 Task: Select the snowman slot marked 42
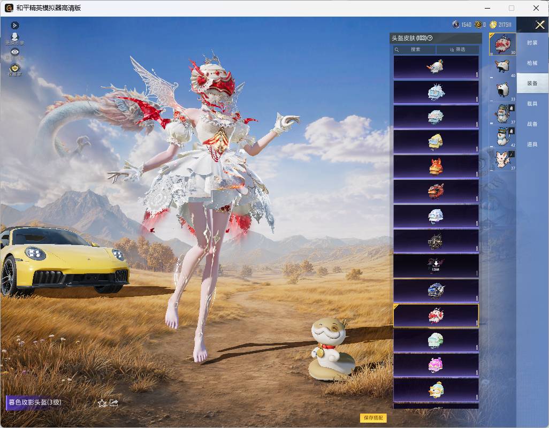[502, 136]
